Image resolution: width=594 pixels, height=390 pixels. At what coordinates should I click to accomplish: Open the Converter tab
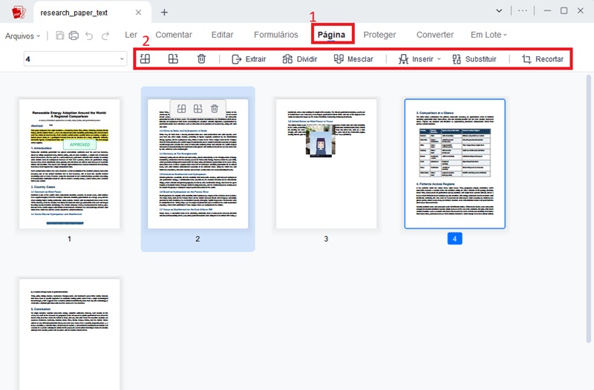pyautogui.click(x=435, y=35)
